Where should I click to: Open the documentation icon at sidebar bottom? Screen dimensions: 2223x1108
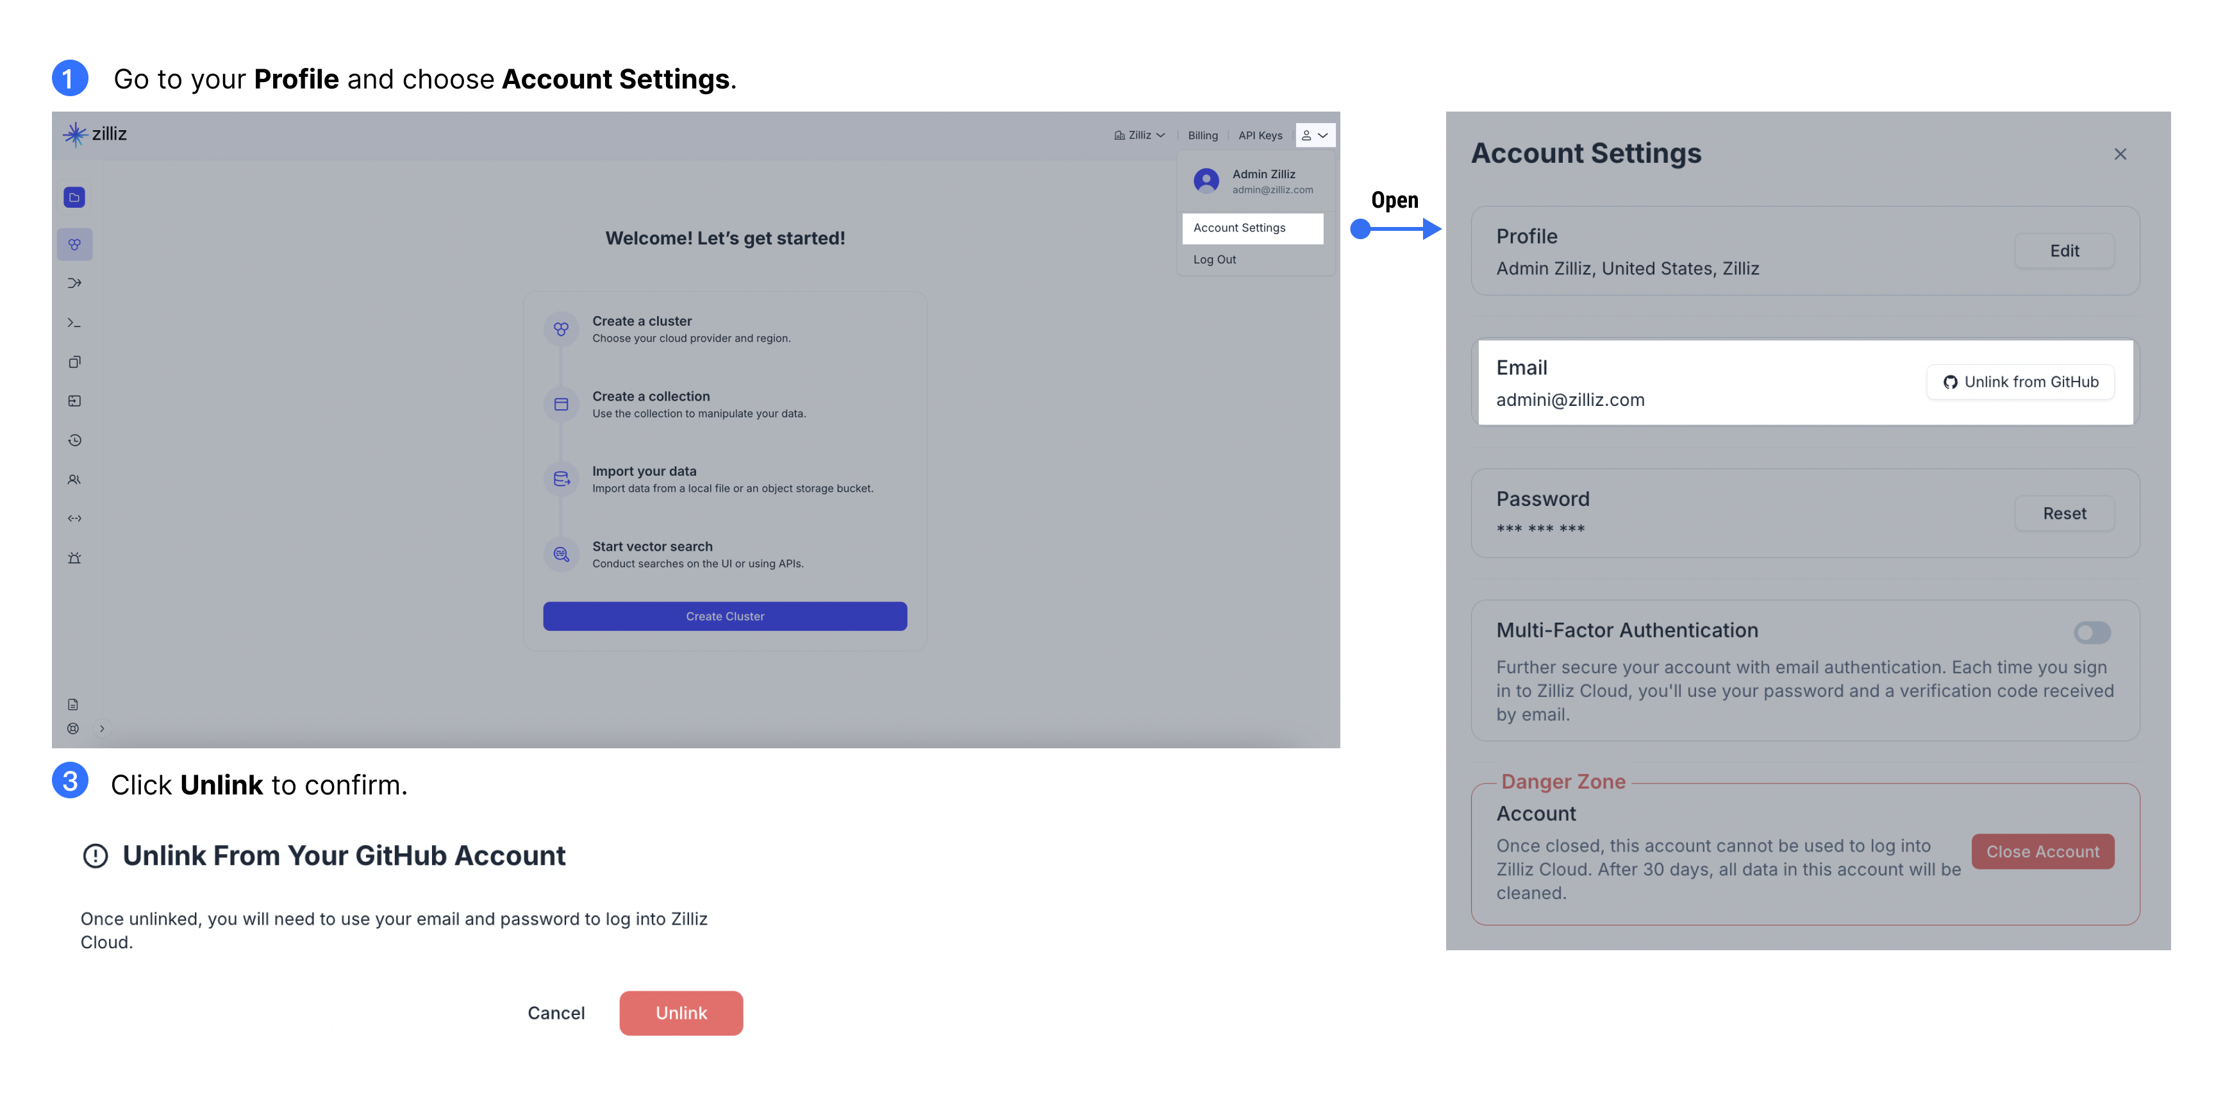(x=74, y=703)
